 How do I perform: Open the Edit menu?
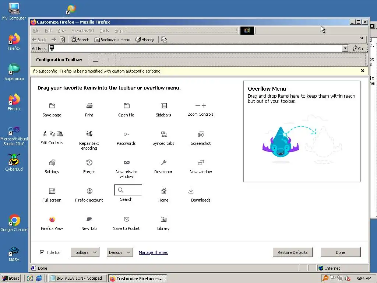pyautogui.click(x=48, y=31)
